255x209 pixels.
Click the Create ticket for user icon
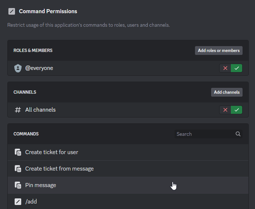click(x=18, y=152)
